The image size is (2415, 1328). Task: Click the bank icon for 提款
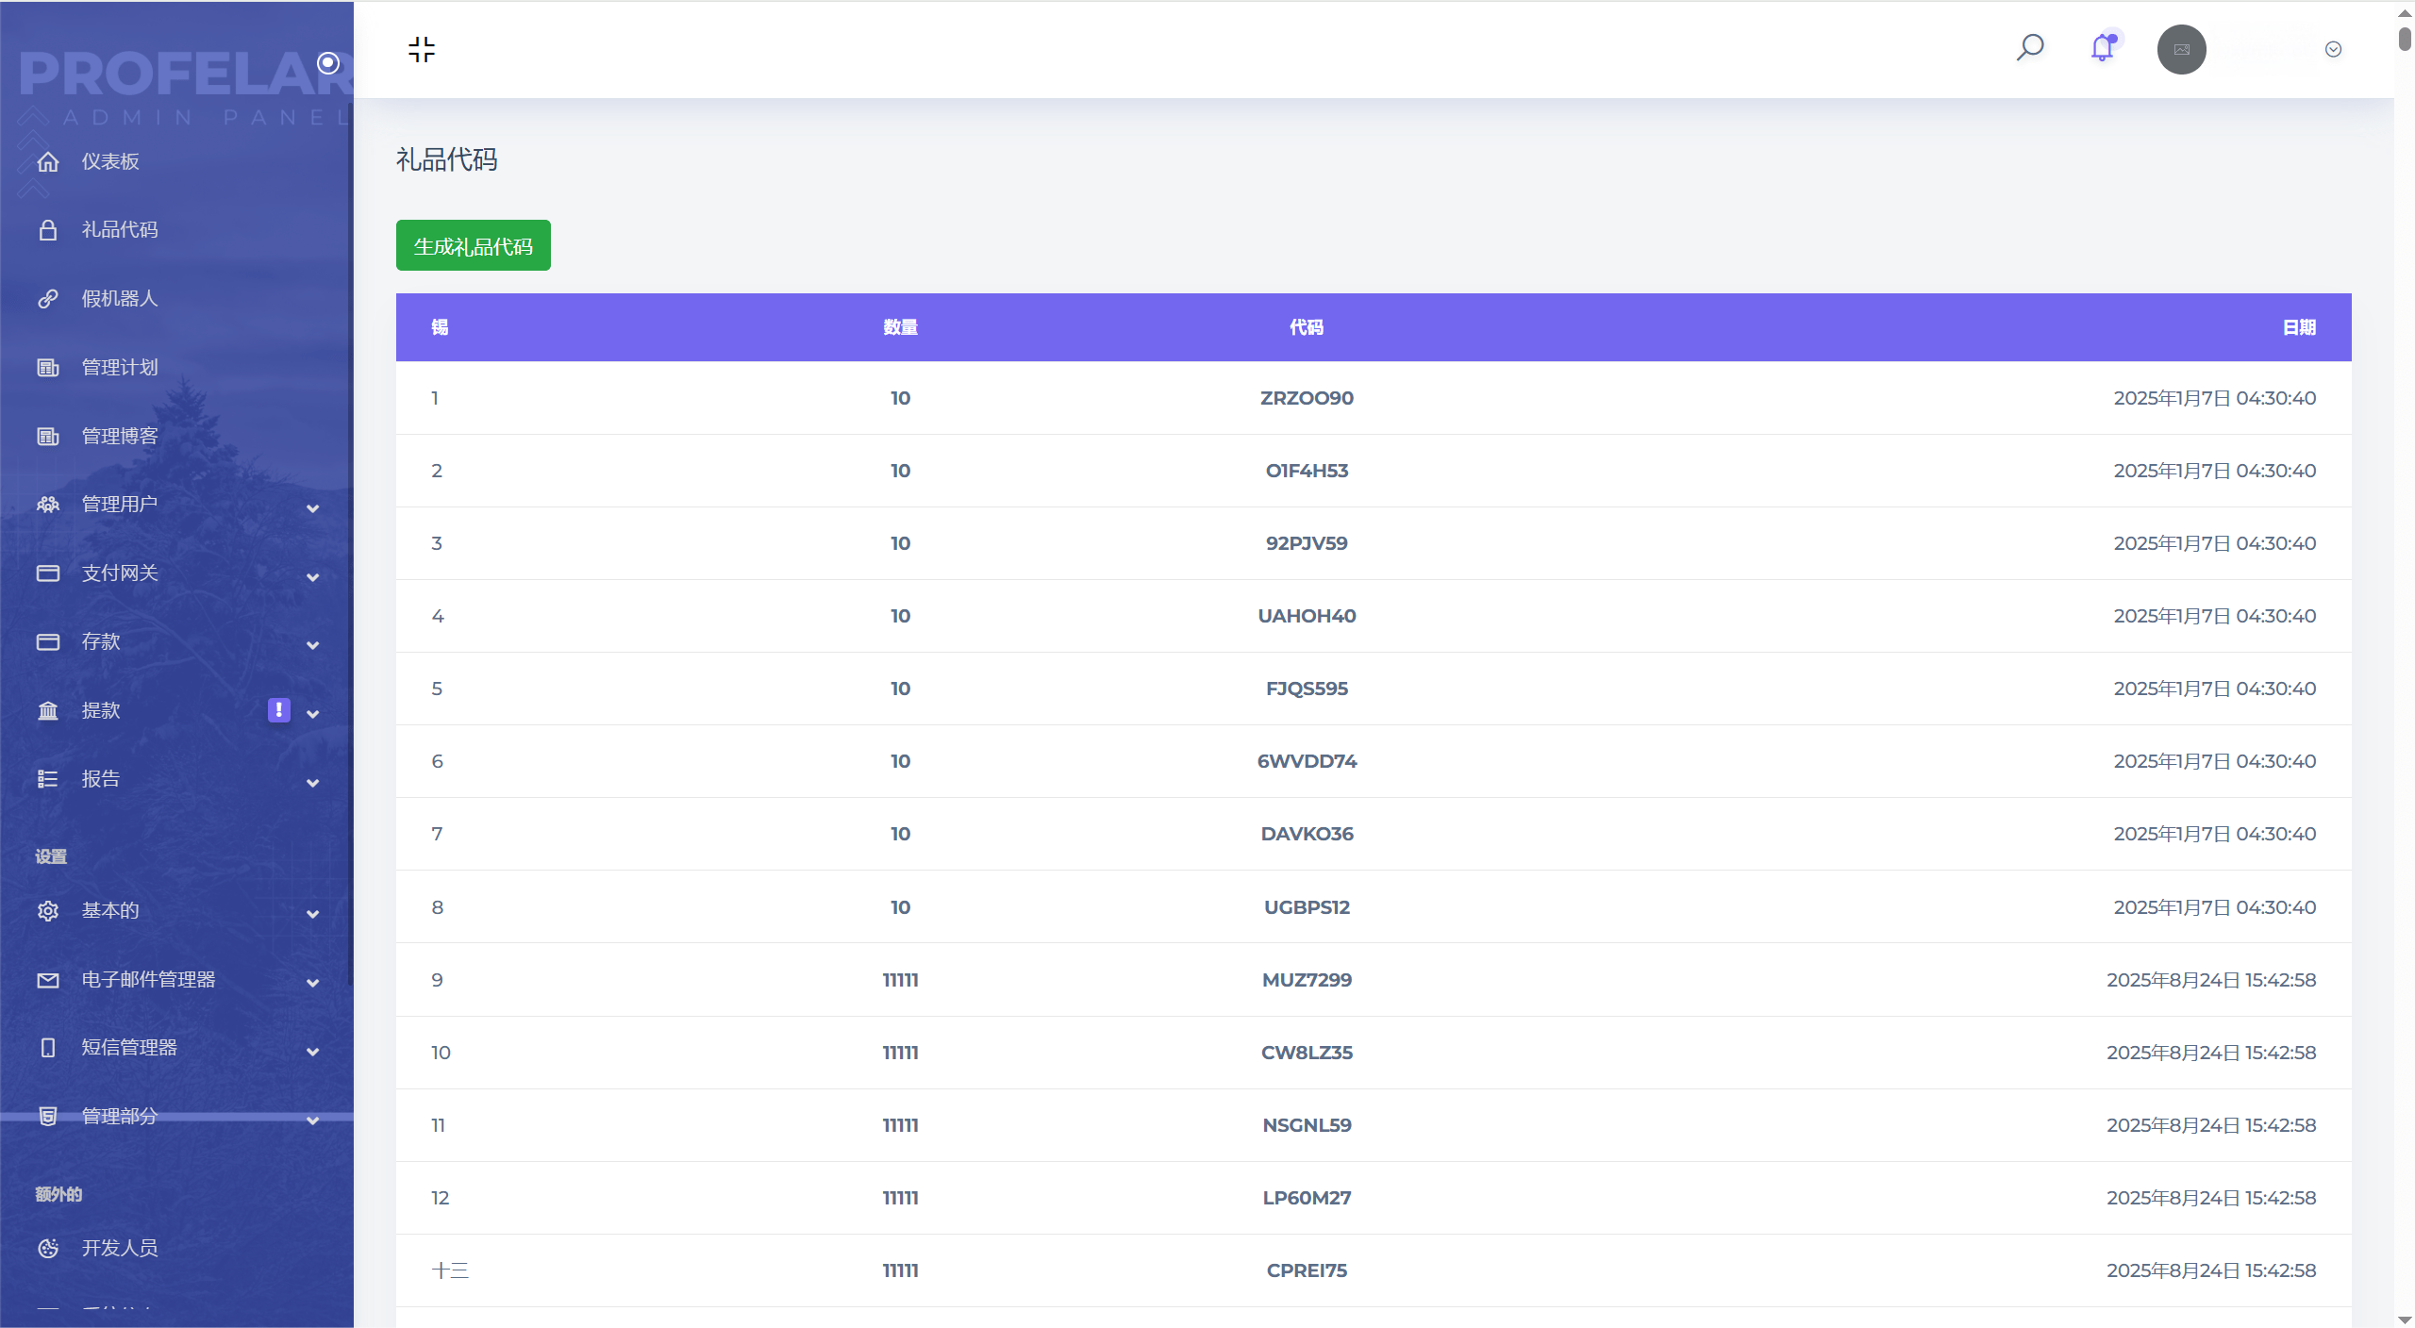pos(48,710)
